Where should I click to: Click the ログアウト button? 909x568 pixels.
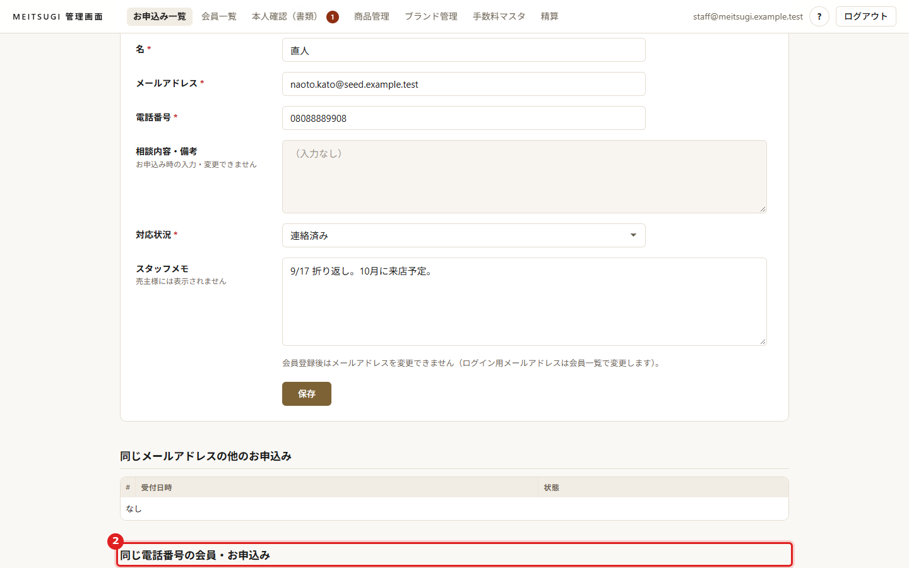click(x=866, y=16)
